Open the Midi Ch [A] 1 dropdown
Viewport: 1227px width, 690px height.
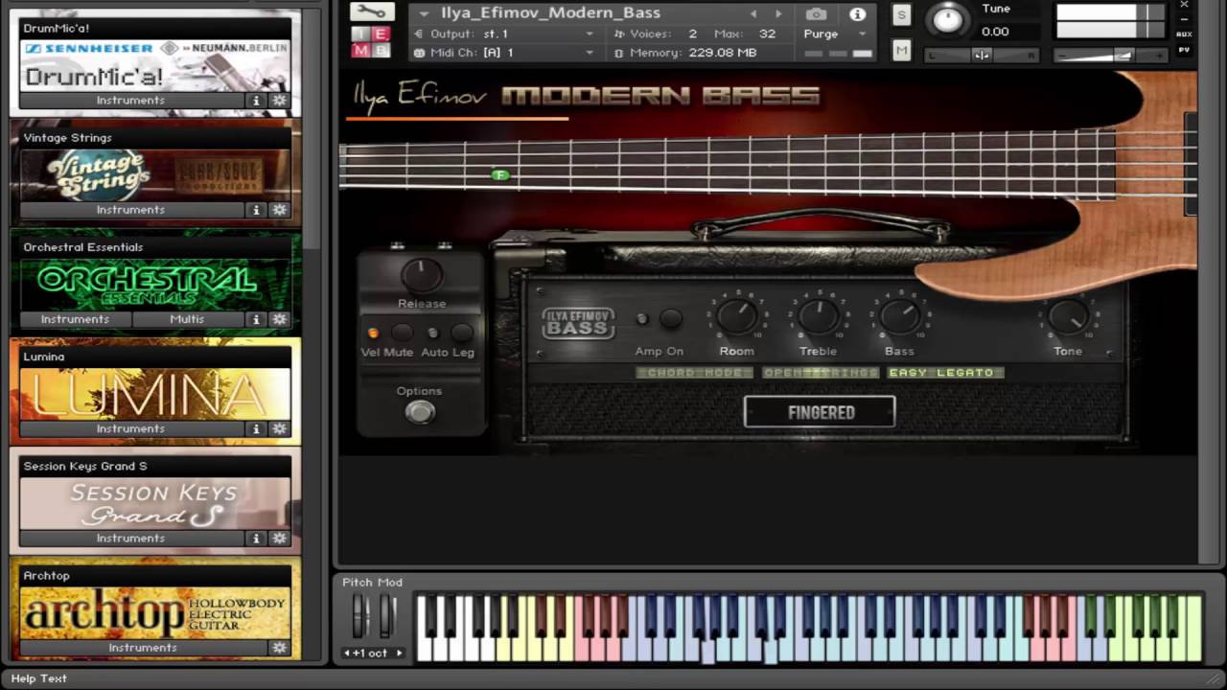pyautogui.click(x=504, y=53)
